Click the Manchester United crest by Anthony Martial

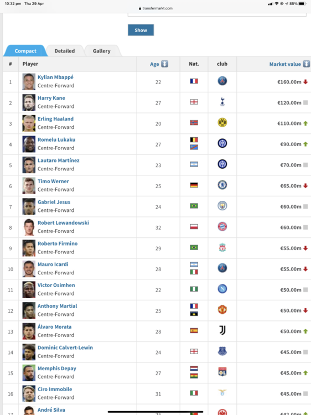tap(222, 310)
